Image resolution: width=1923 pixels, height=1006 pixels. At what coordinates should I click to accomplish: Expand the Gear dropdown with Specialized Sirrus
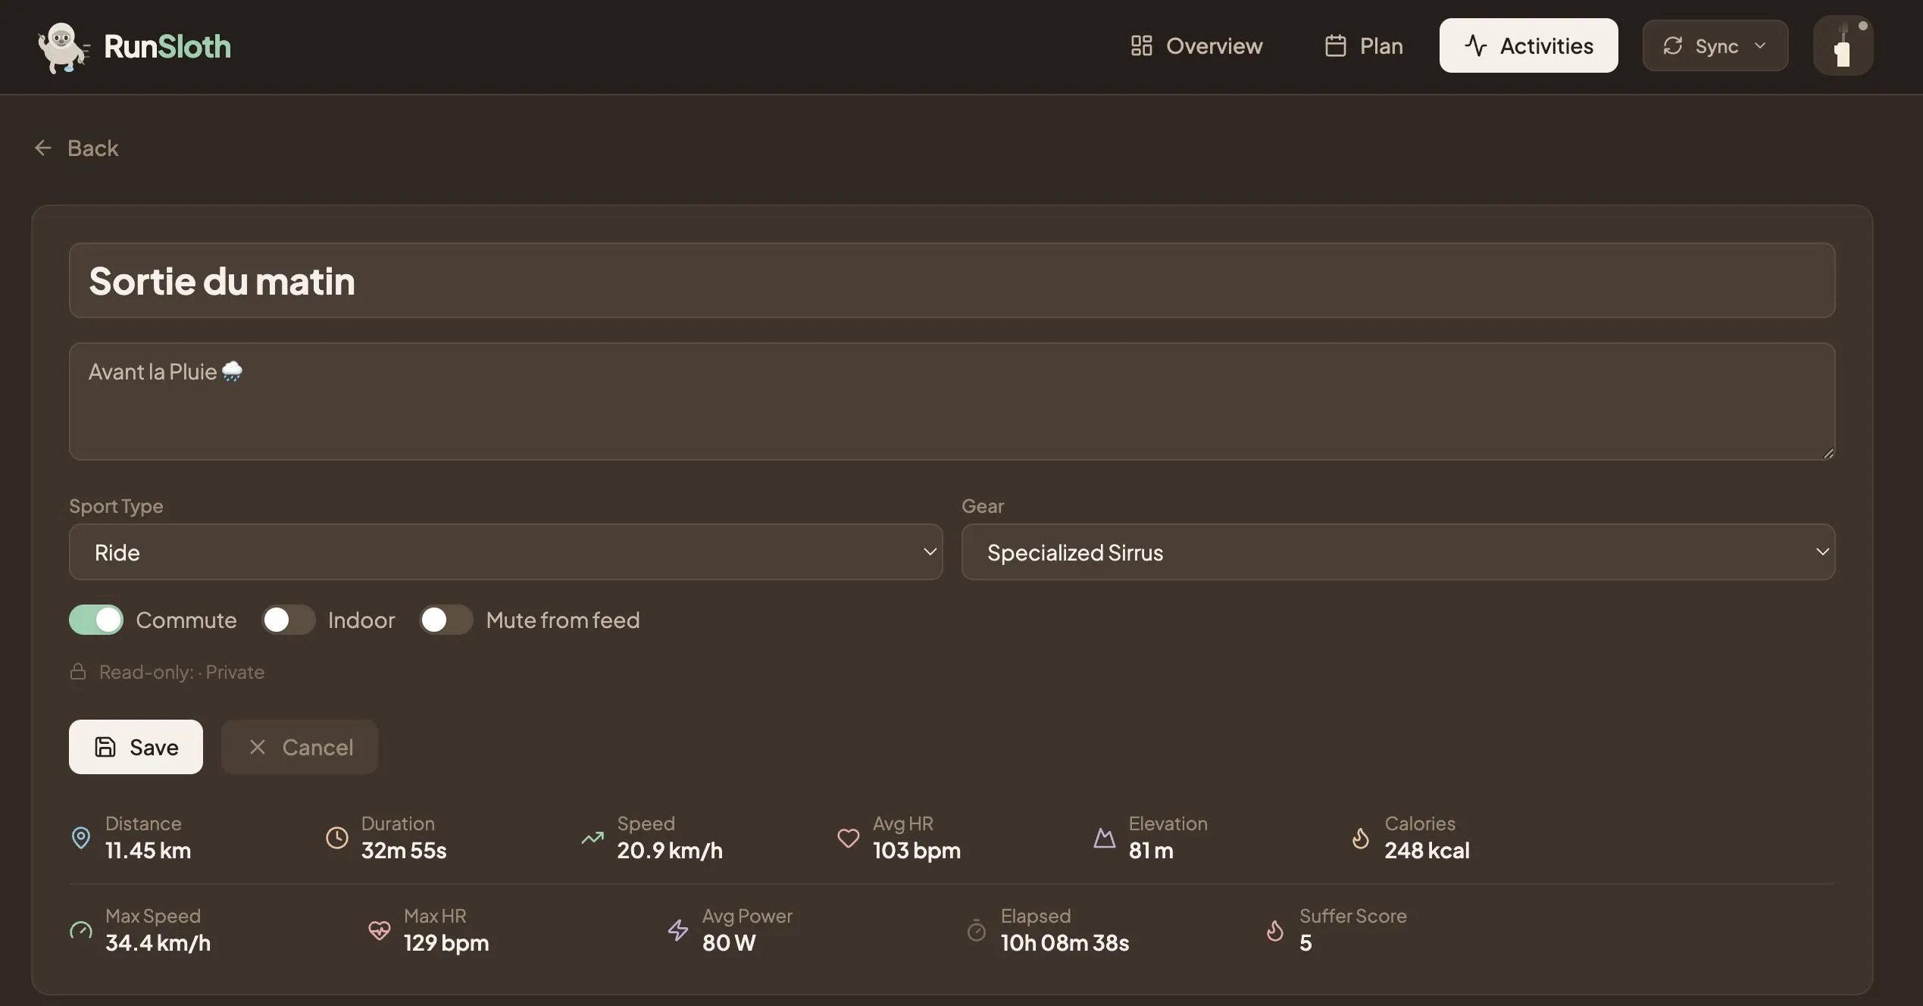[1397, 552]
